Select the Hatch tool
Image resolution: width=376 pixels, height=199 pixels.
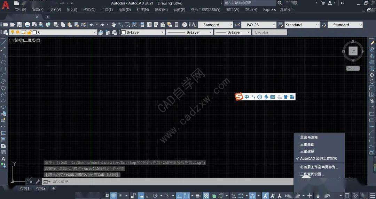[3, 133]
